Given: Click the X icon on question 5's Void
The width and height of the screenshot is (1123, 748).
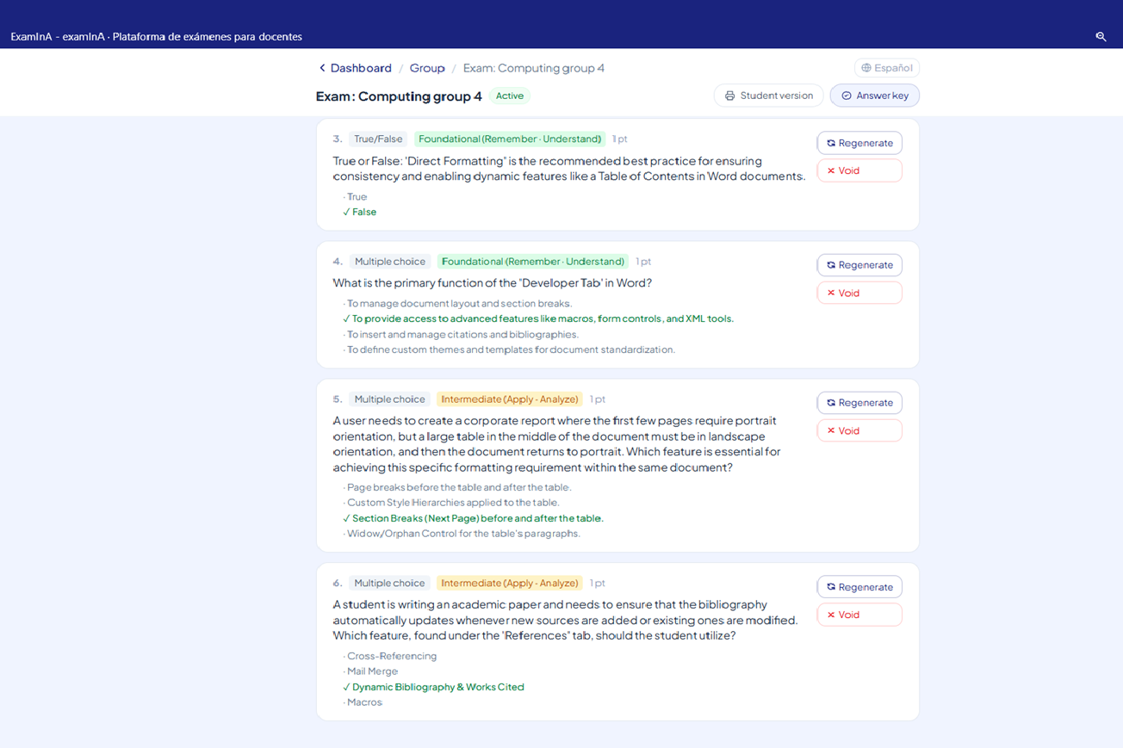Looking at the screenshot, I should tap(831, 430).
